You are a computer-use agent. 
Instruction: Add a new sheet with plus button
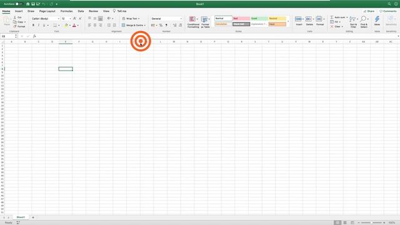[x=33, y=217]
